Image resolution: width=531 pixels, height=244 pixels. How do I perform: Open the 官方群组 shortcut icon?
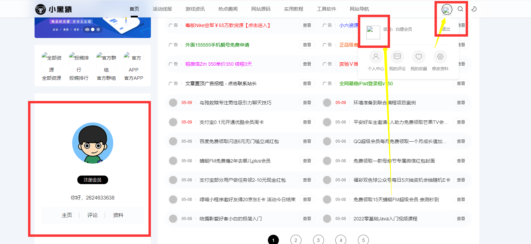click(106, 62)
